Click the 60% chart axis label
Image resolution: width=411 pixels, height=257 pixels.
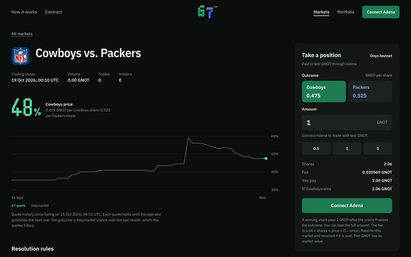coord(275,136)
